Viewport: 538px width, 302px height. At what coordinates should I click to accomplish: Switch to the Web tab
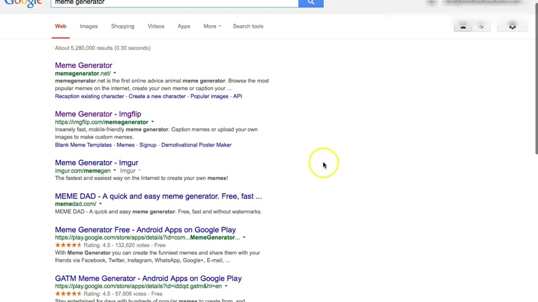coord(60,26)
